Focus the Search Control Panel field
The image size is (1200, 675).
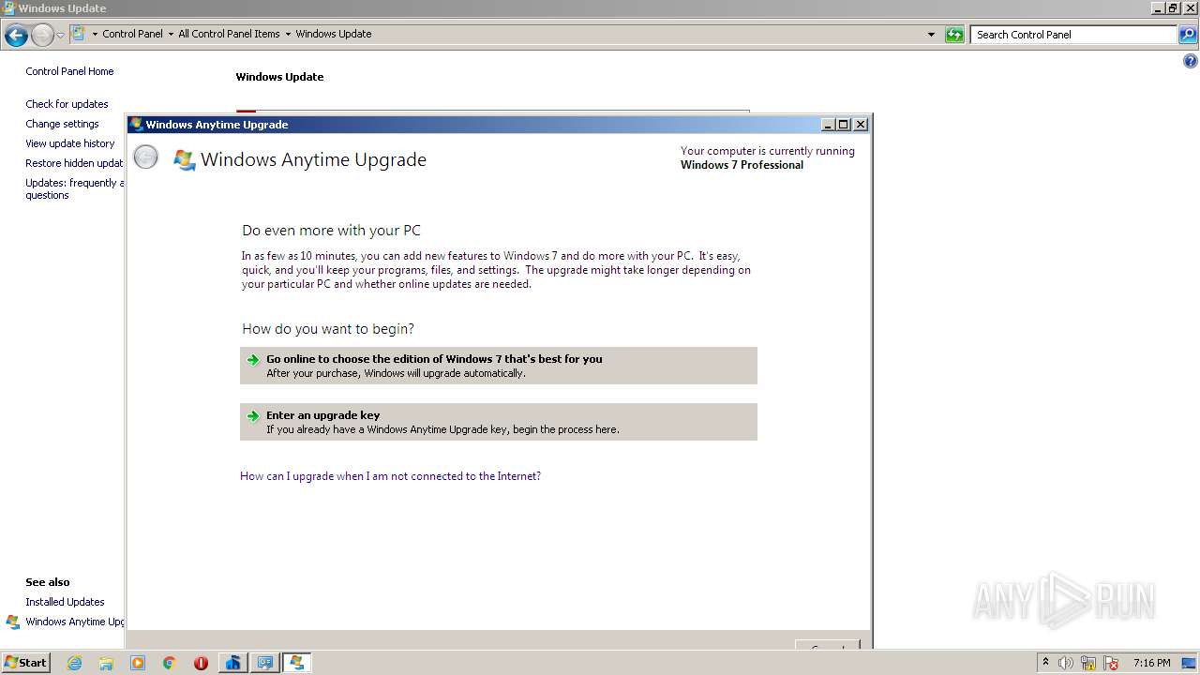coord(1074,35)
